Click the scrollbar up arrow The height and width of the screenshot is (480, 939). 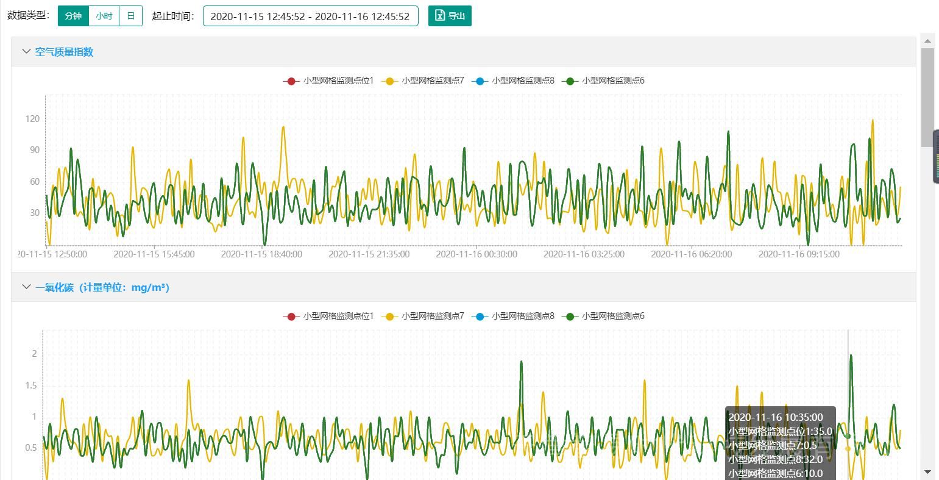[x=927, y=41]
